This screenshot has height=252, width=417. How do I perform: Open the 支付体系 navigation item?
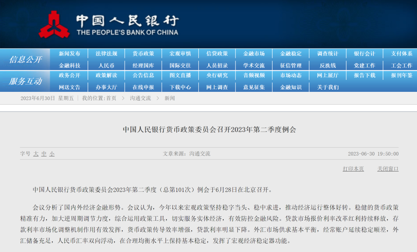[x=402, y=54]
